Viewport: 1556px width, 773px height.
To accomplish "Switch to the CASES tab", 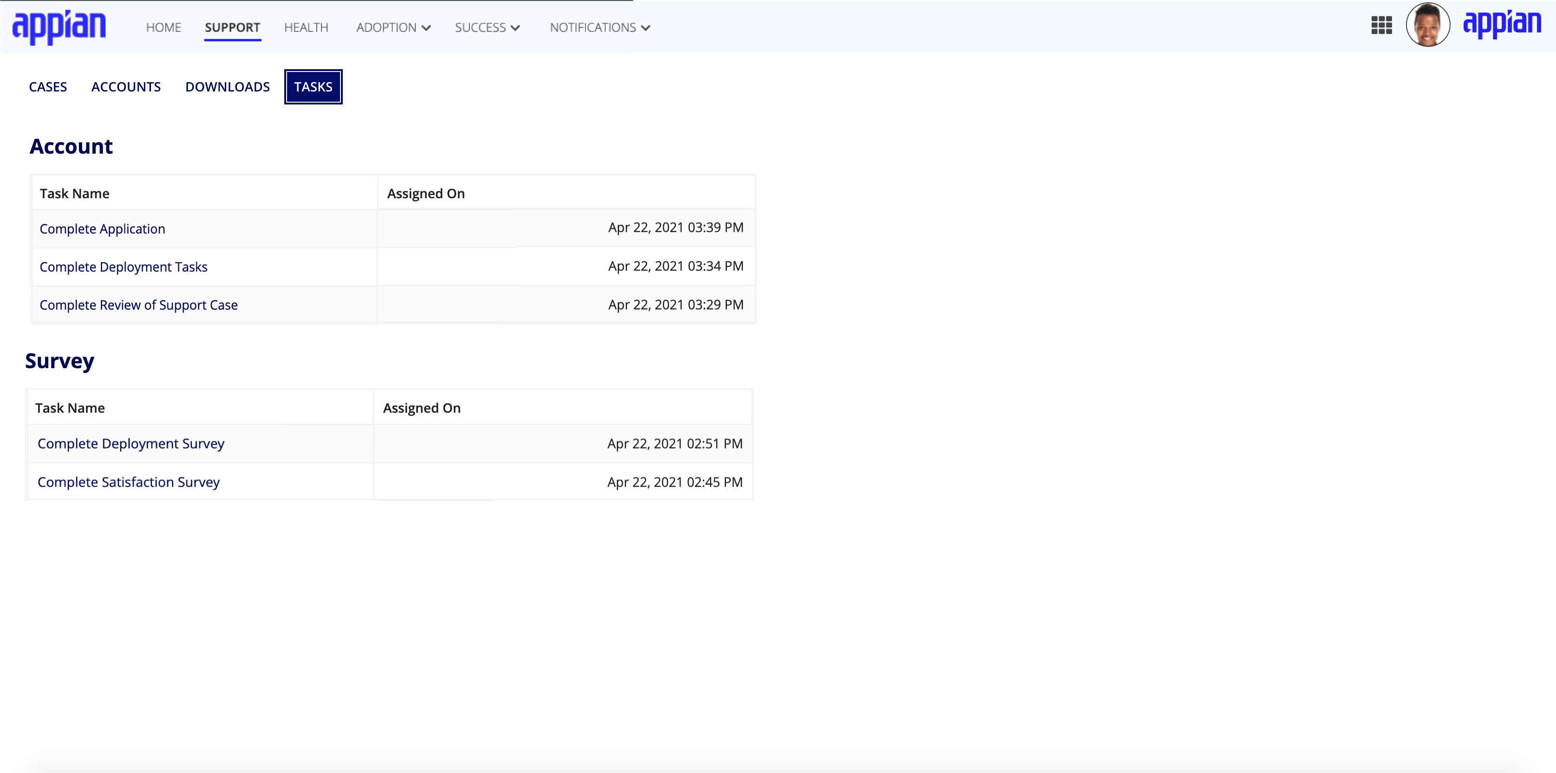I will (48, 87).
